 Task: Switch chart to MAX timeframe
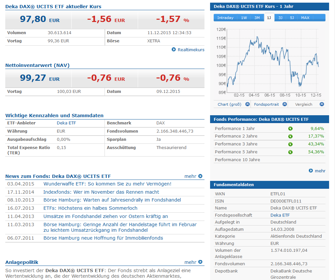click(x=305, y=18)
